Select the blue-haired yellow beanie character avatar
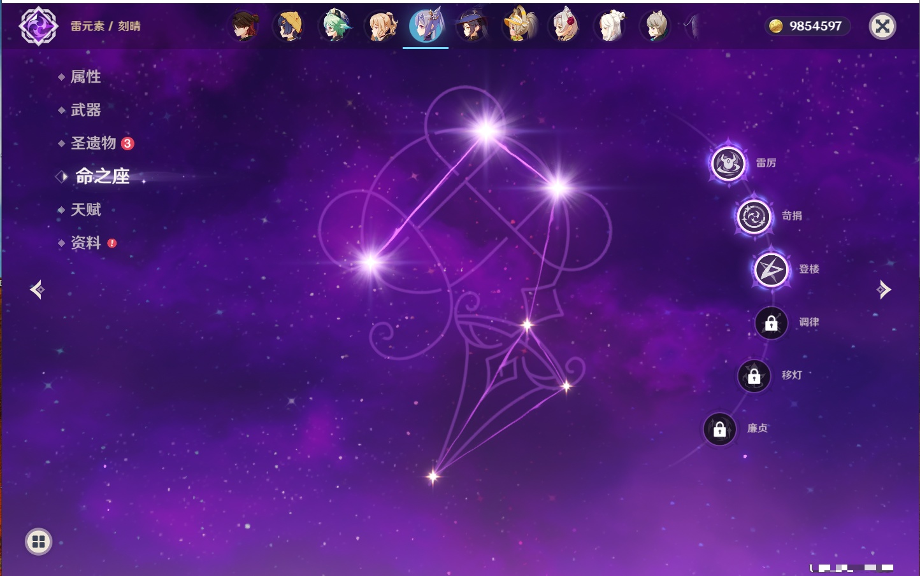Image resolution: width=920 pixels, height=576 pixels. click(289, 26)
